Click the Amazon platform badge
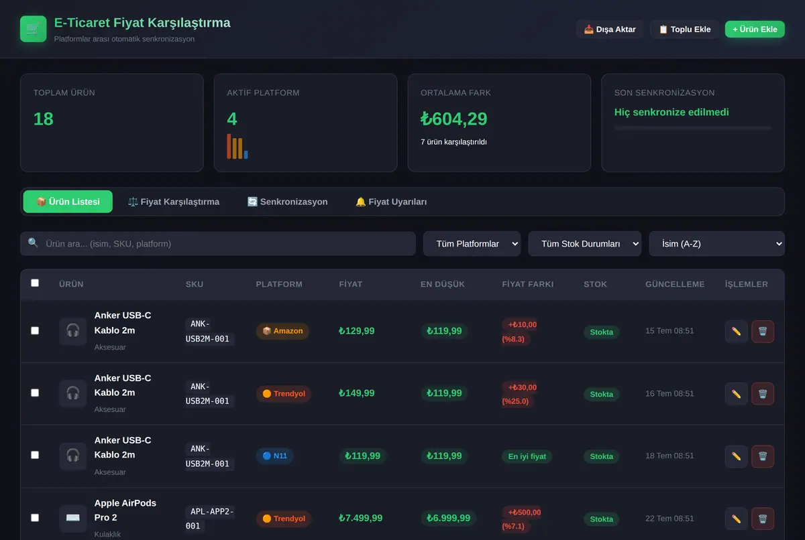 pyautogui.click(x=282, y=331)
